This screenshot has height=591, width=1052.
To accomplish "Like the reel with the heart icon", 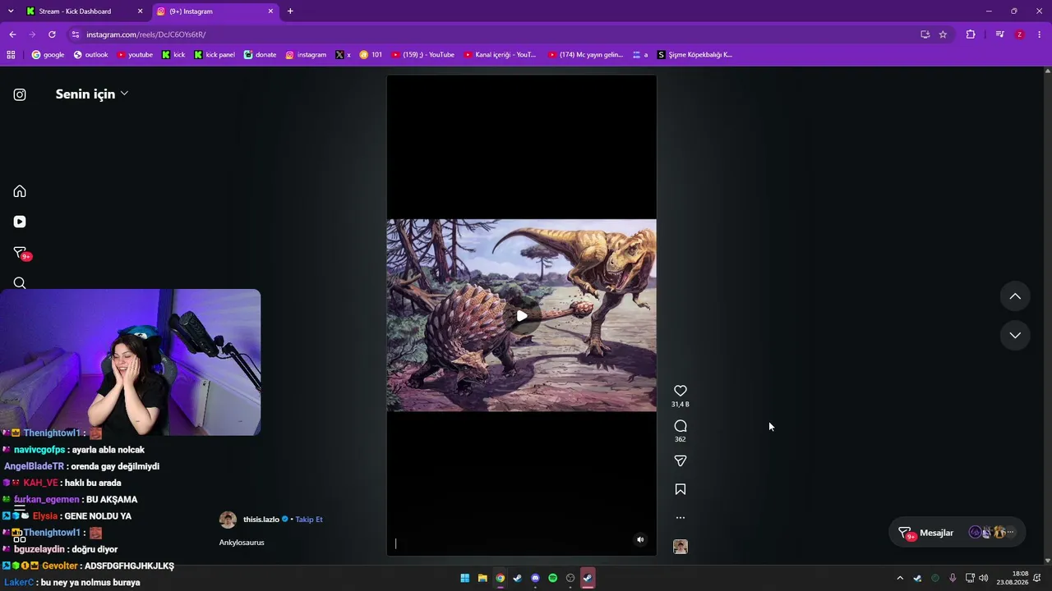I will tap(681, 391).
